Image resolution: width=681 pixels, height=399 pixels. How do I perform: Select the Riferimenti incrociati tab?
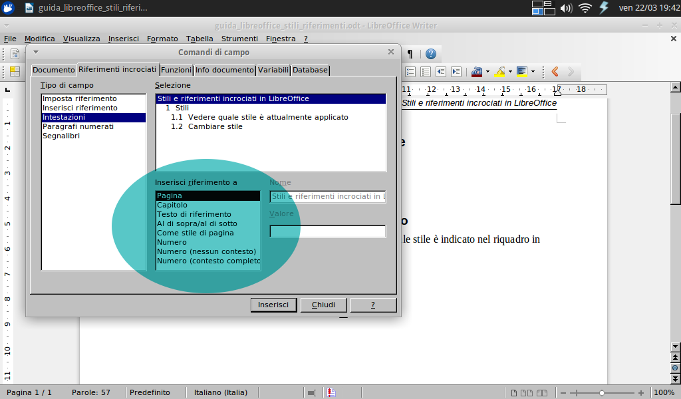coord(117,69)
